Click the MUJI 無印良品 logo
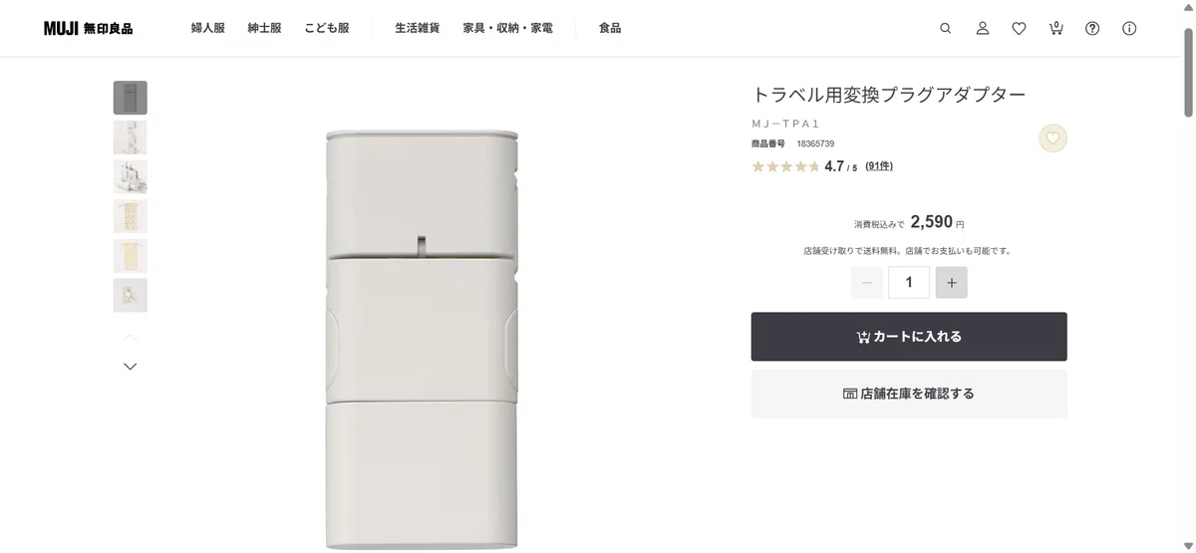The width and height of the screenshot is (1196, 553). tap(88, 29)
